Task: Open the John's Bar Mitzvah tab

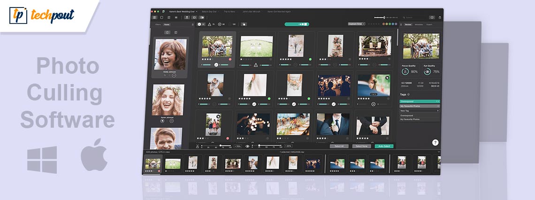Action: click(252, 12)
